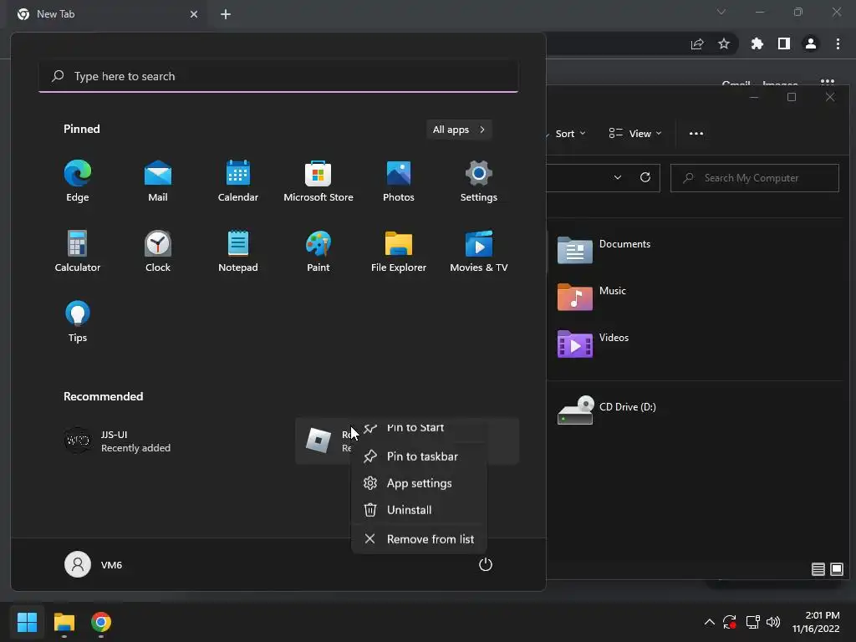Click the update sync tray icon

pos(730,622)
